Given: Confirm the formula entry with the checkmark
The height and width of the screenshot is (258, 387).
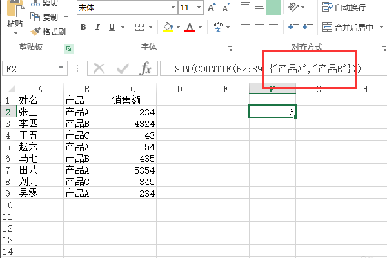Looking at the screenshot, I should 123,69.
